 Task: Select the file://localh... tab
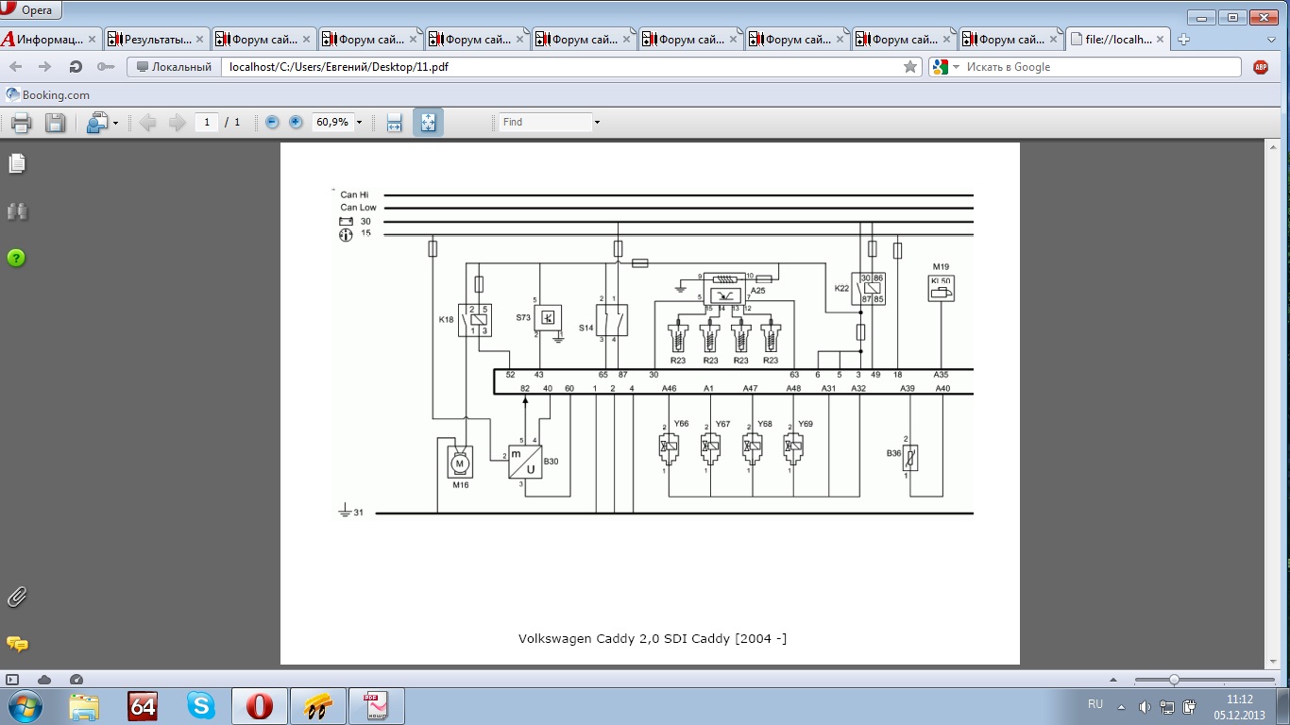(1118, 40)
